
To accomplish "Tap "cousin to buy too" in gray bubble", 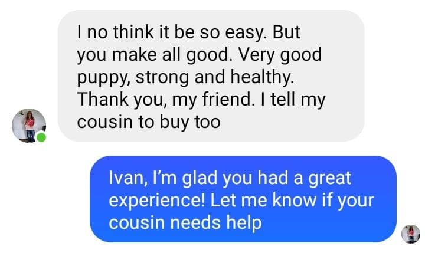I will [149, 122].
